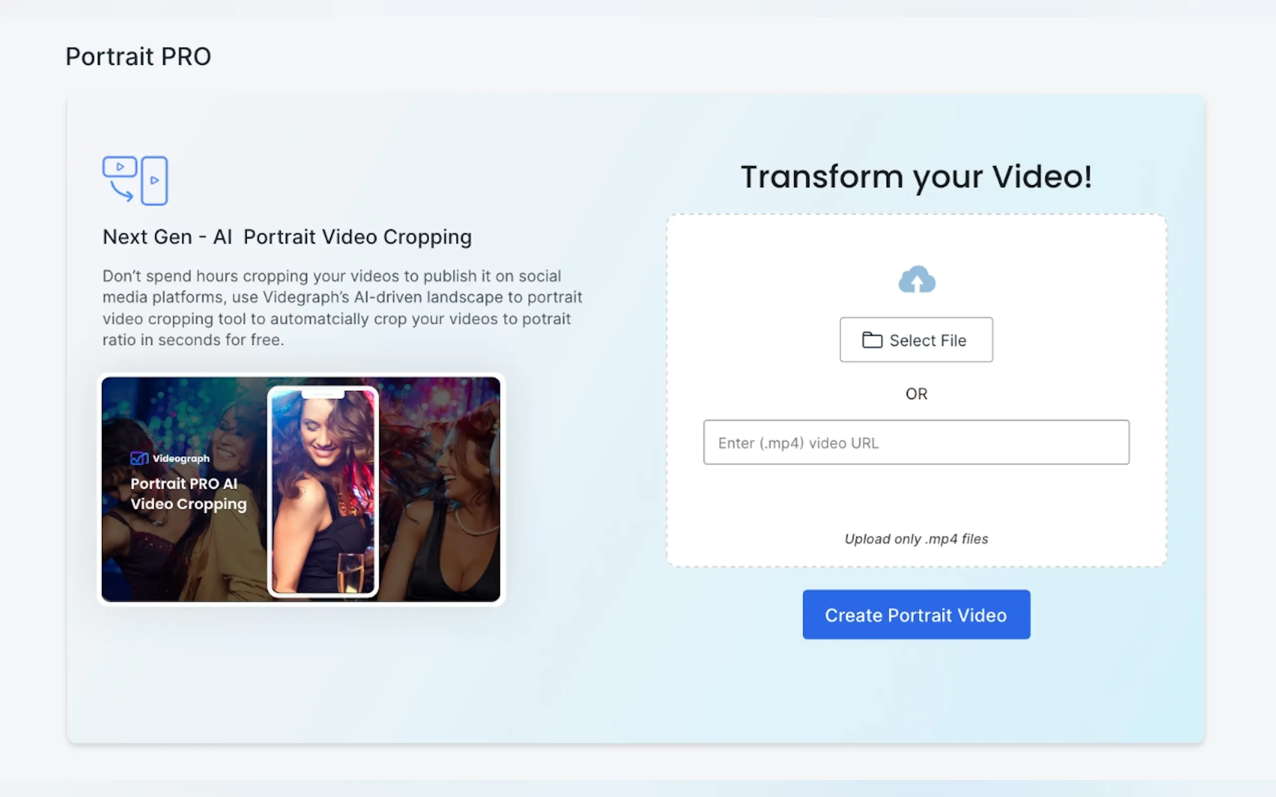Screen dimensions: 1276x797
Task: Click the cloud upload icon
Action: click(916, 279)
